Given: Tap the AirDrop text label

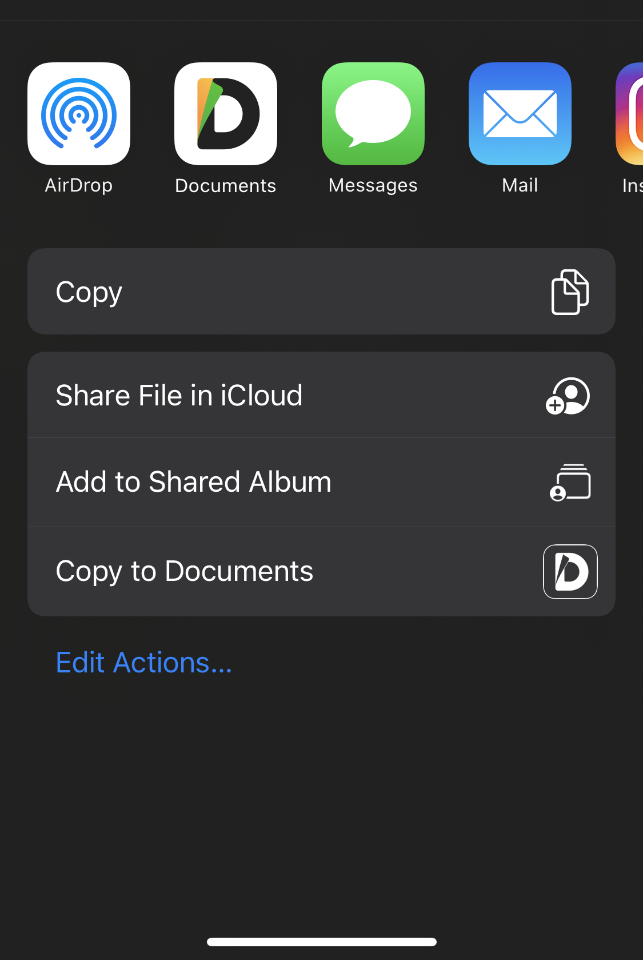Looking at the screenshot, I should pyautogui.click(x=79, y=185).
